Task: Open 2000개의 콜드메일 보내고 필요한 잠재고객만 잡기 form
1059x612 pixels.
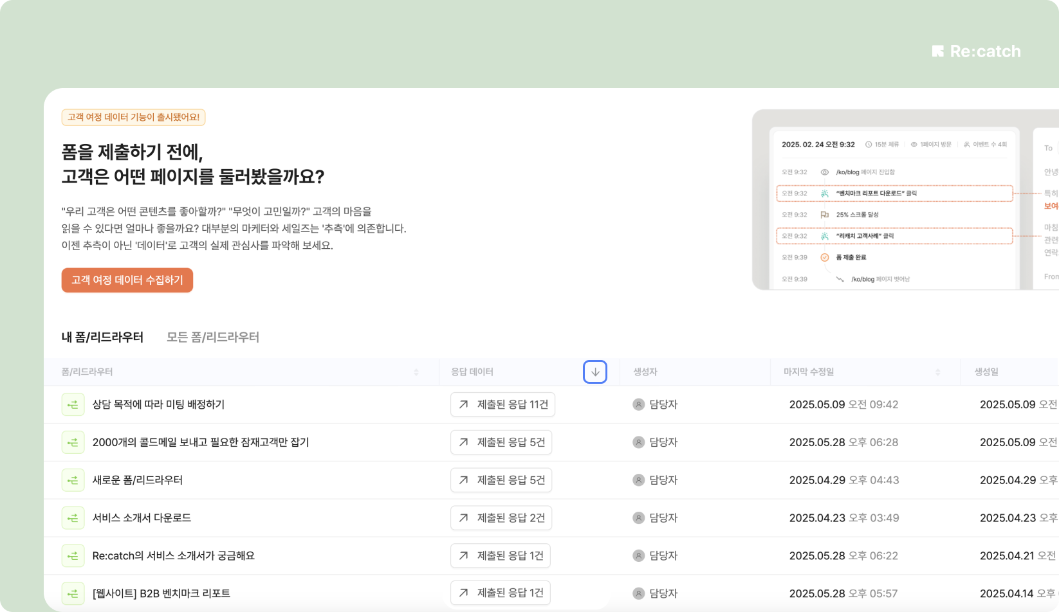Action: click(201, 442)
